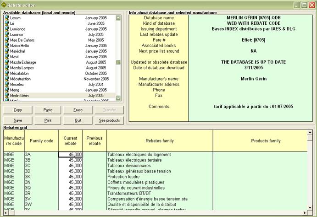Click the database icon next to Maico Helix
The width and height of the screenshot is (317, 217).
(7, 46)
